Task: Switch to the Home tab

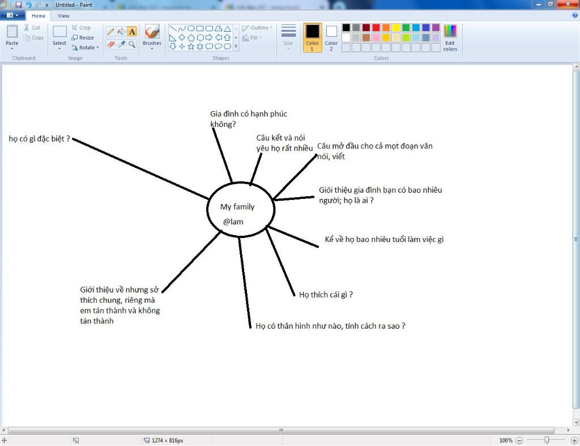Action: tap(39, 15)
